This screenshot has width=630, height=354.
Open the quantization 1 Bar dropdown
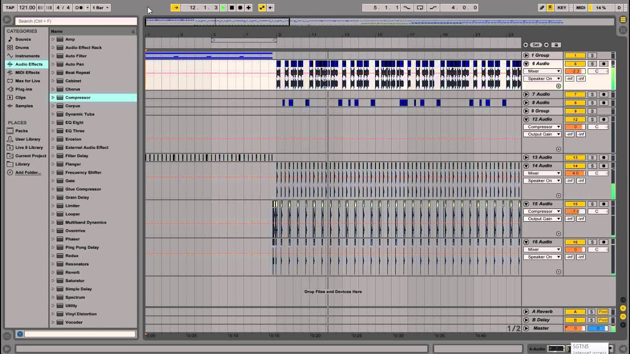point(101,7)
